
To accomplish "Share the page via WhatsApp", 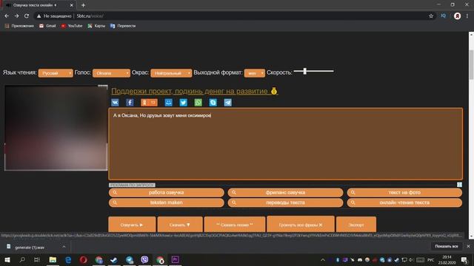I will coord(198,103).
